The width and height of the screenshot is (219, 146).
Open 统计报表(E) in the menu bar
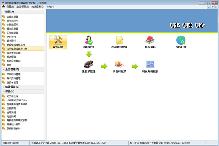(x=38, y=7)
